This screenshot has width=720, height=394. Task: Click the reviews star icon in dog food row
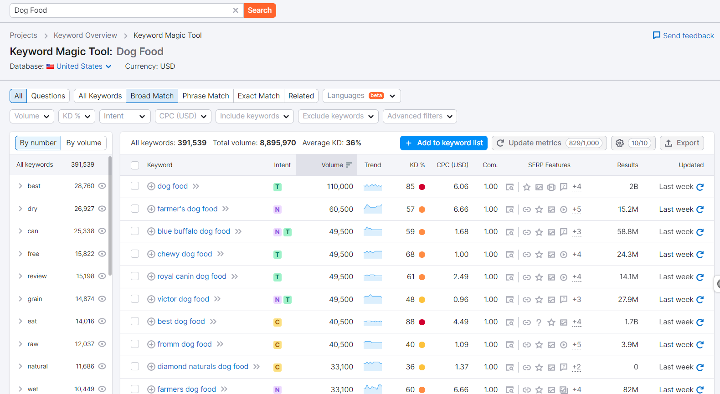527,187
